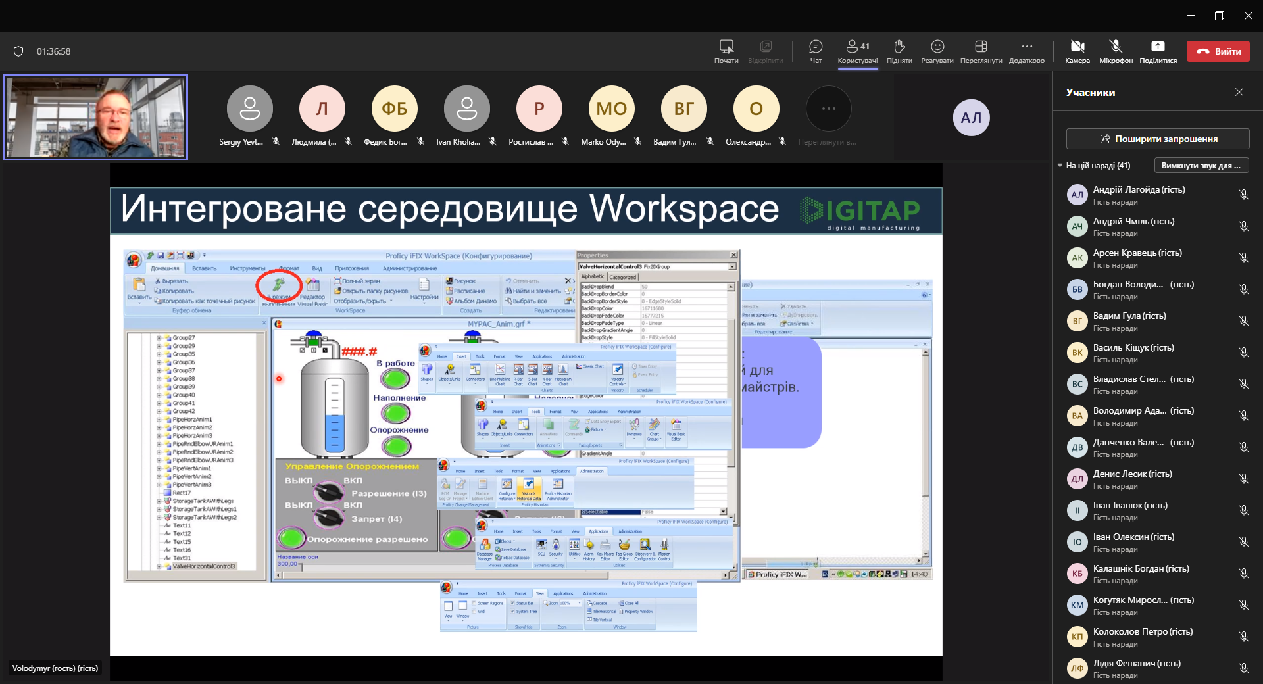This screenshot has width=1263, height=684.
Task: Click muted mic icon beside Андрій Лагойда
Action: point(1243,195)
